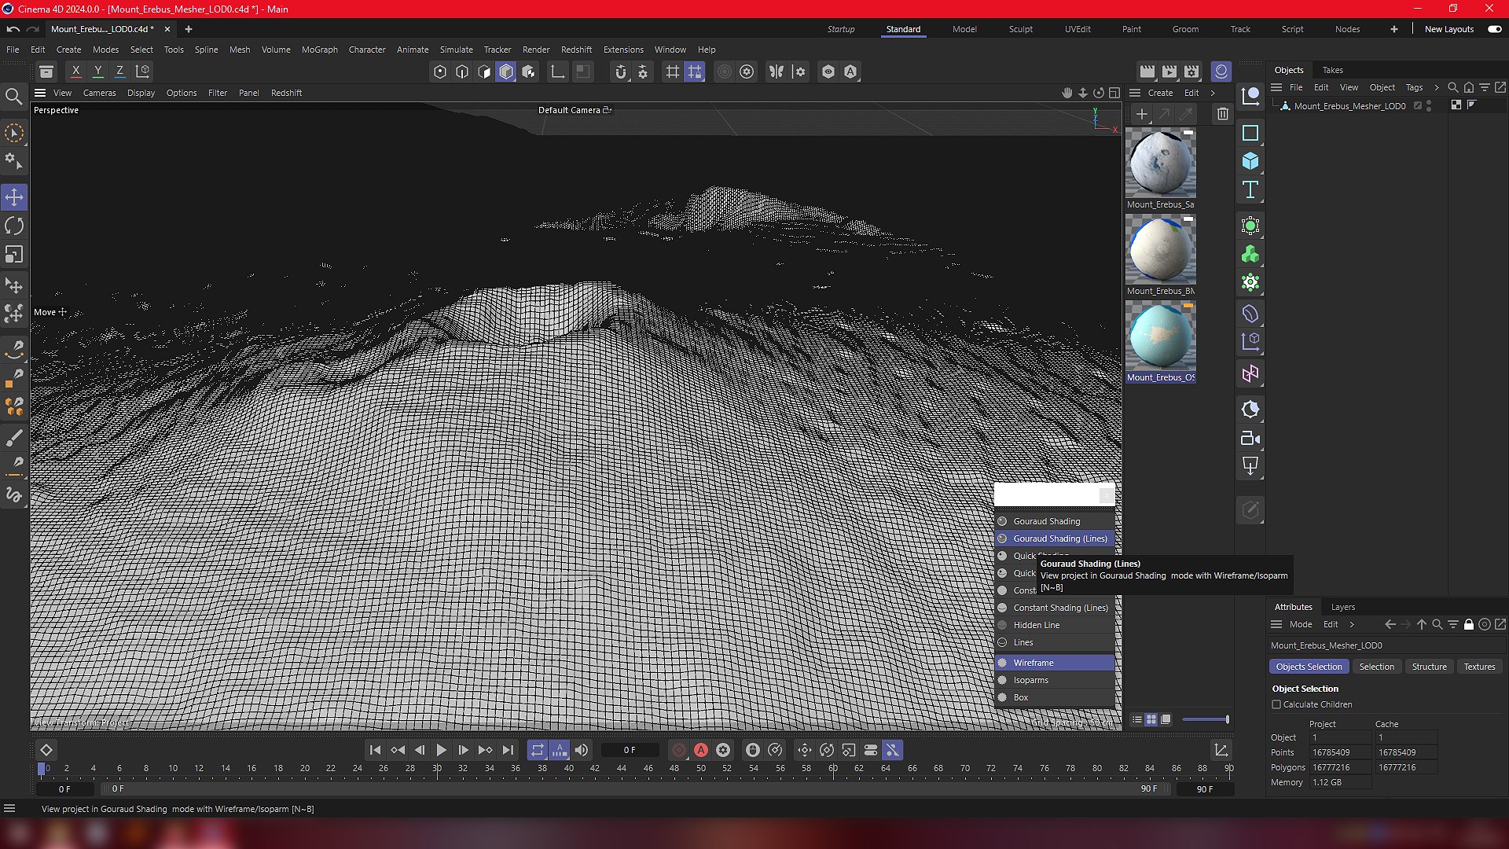The height and width of the screenshot is (849, 1509).
Task: Toggle loop playback mode
Action: coord(538,750)
